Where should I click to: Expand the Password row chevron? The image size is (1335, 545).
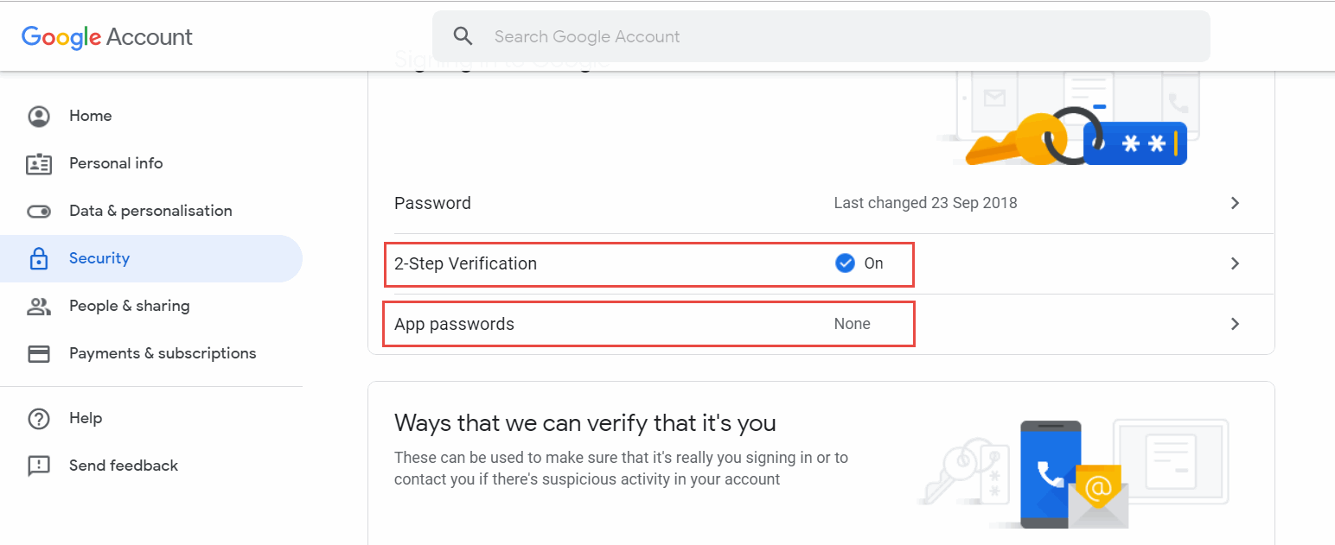pos(1236,203)
